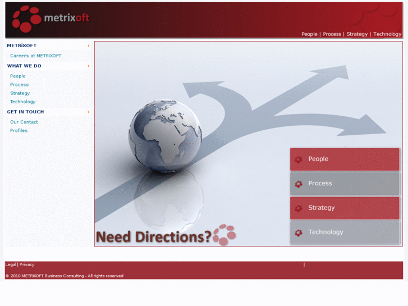Open the Strategy link in the sidebar

point(20,93)
